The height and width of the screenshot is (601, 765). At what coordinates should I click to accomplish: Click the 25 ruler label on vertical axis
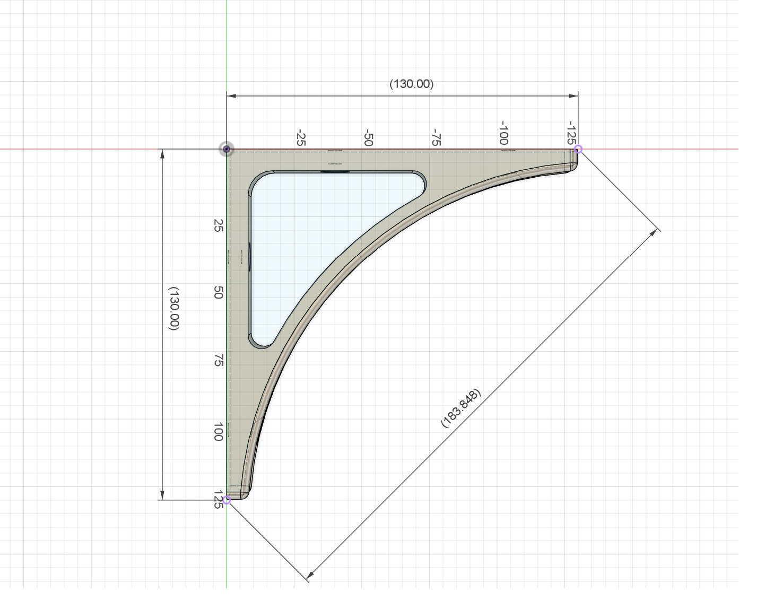218,225
